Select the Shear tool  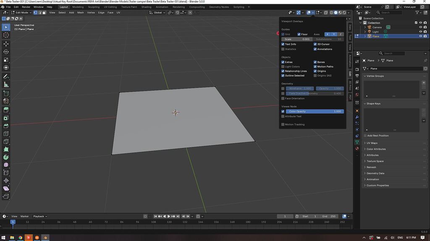[6, 189]
